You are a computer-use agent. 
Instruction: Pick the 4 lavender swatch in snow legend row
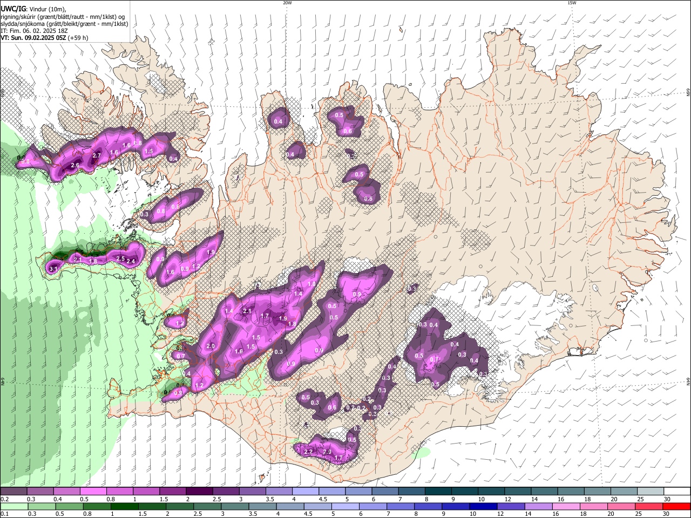tap(306, 492)
